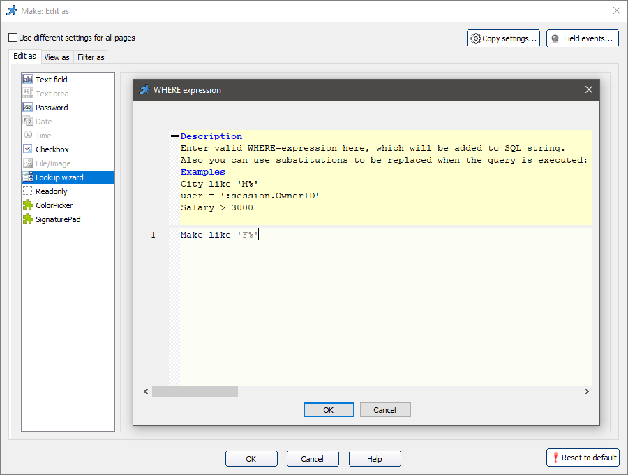Click the gear icon on Copy settings
Screen dimensions: 628x475
click(476, 38)
